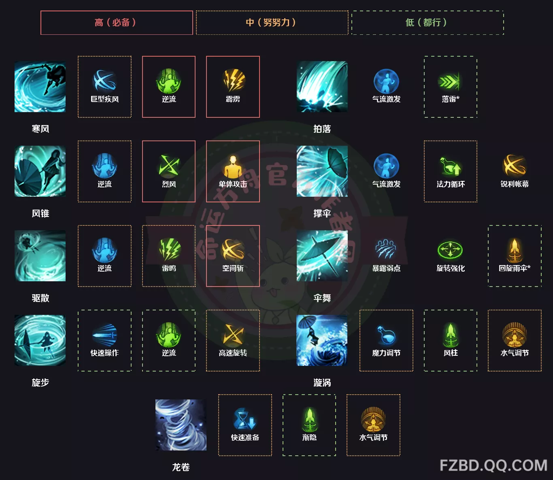The width and height of the screenshot is (553, 480).
Task: Open the 龙卷 tornado skill thumbnail
Action: tap(181, 425)
